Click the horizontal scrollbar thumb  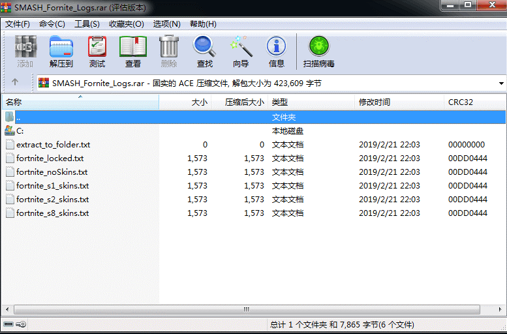[247, 309]
